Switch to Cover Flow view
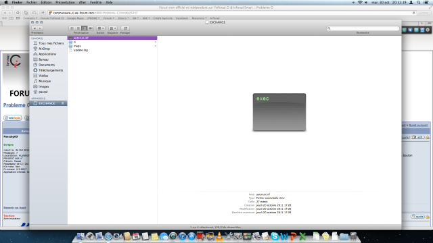The width and height of the screenshot is (433, 243). point(91,28)
